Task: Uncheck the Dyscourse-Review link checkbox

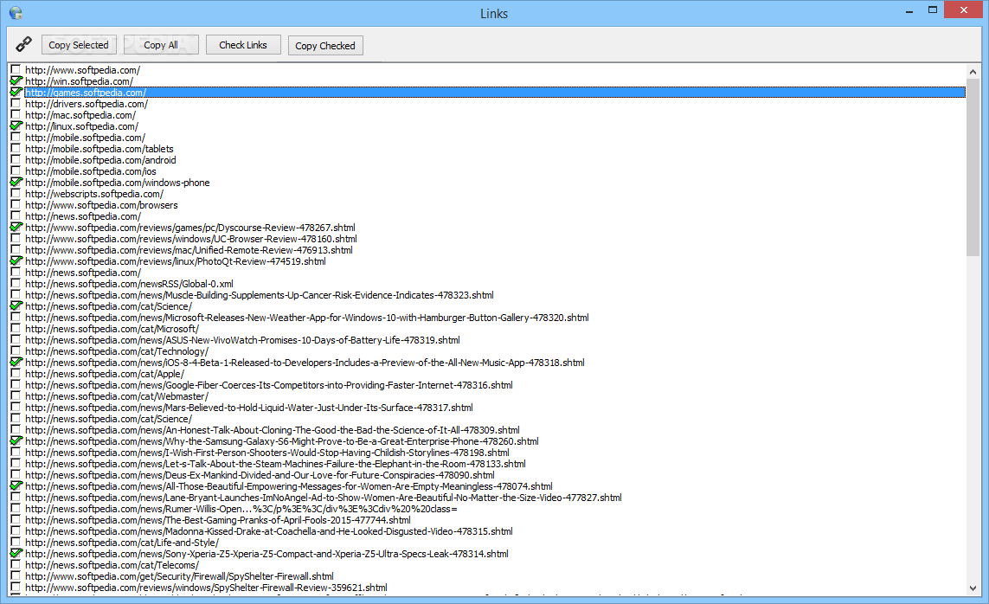Action: pos(15,227)
